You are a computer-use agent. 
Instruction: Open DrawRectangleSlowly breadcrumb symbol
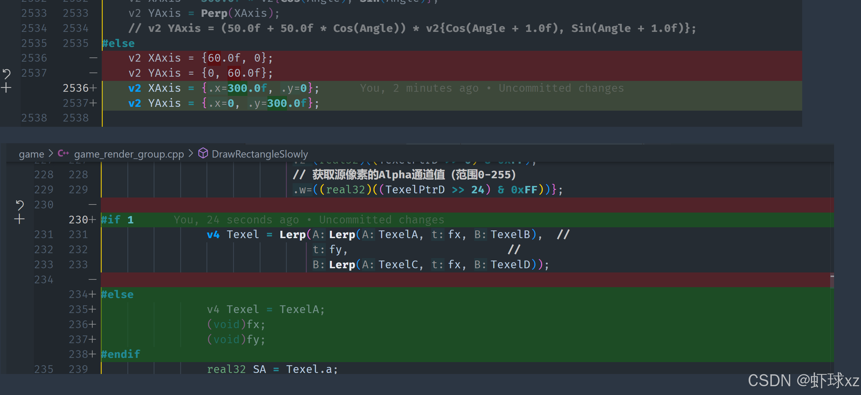260,154
